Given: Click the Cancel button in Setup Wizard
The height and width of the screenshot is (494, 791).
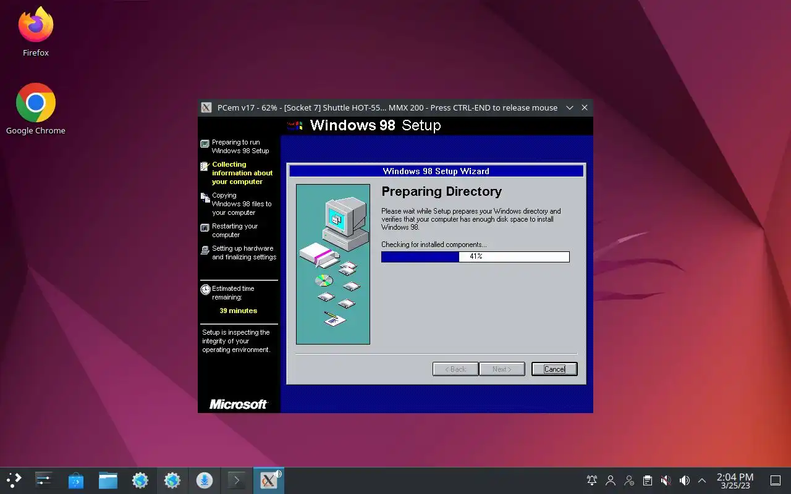Looking at the screenshot, I should tap(554, 369).
